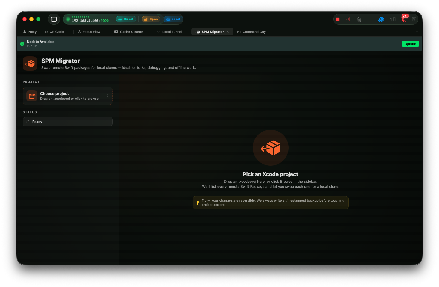This screenshot has height=287, width=439.
Task: Click the large orange package illustration
Action: click(x=271, y=148)
